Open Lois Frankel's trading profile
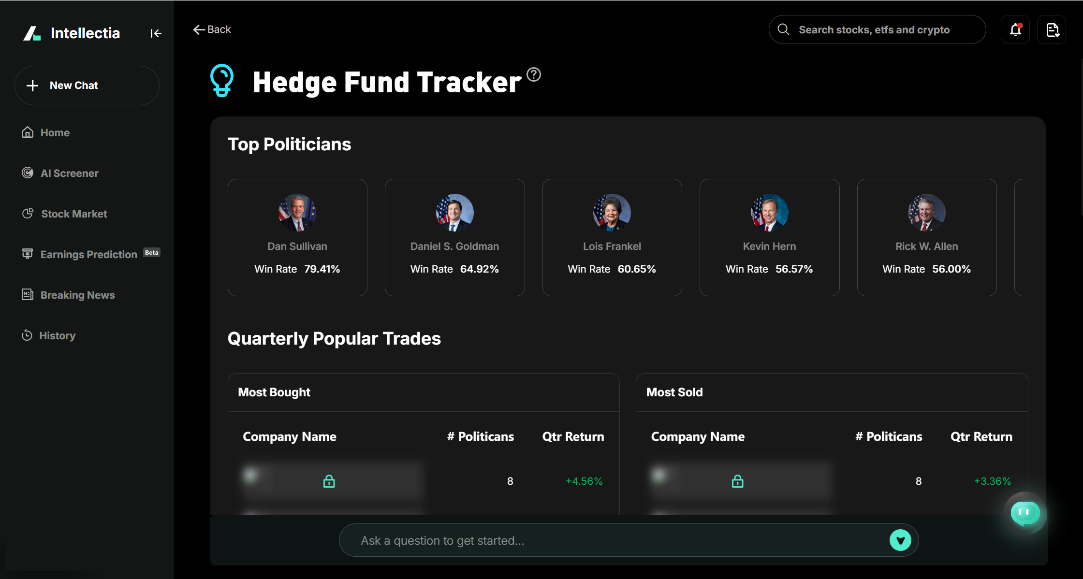 coord(612,237)
